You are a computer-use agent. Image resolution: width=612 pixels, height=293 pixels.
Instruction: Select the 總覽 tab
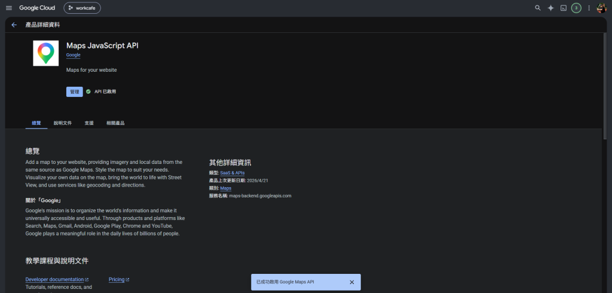pyautogui.click(x=36, y=123)
